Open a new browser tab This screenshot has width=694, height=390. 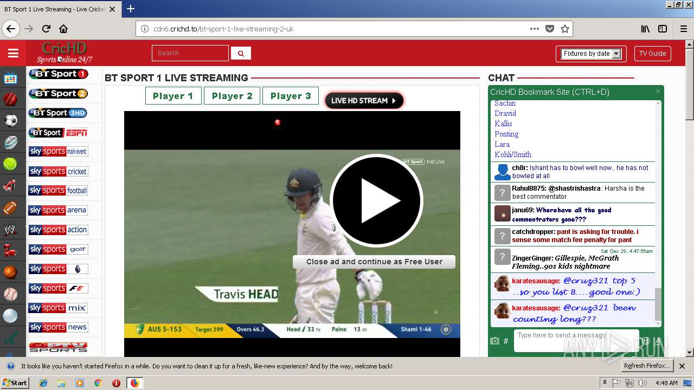tap(131, 9)
